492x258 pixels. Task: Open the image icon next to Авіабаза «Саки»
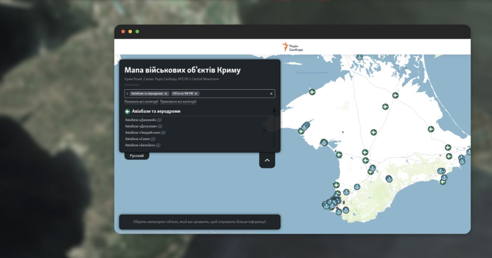tap(153, 139)
